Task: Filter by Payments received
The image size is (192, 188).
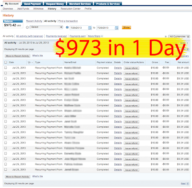Action: click(56, 36)
